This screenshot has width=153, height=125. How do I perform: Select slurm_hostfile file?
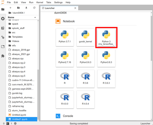tap(22, 110)
